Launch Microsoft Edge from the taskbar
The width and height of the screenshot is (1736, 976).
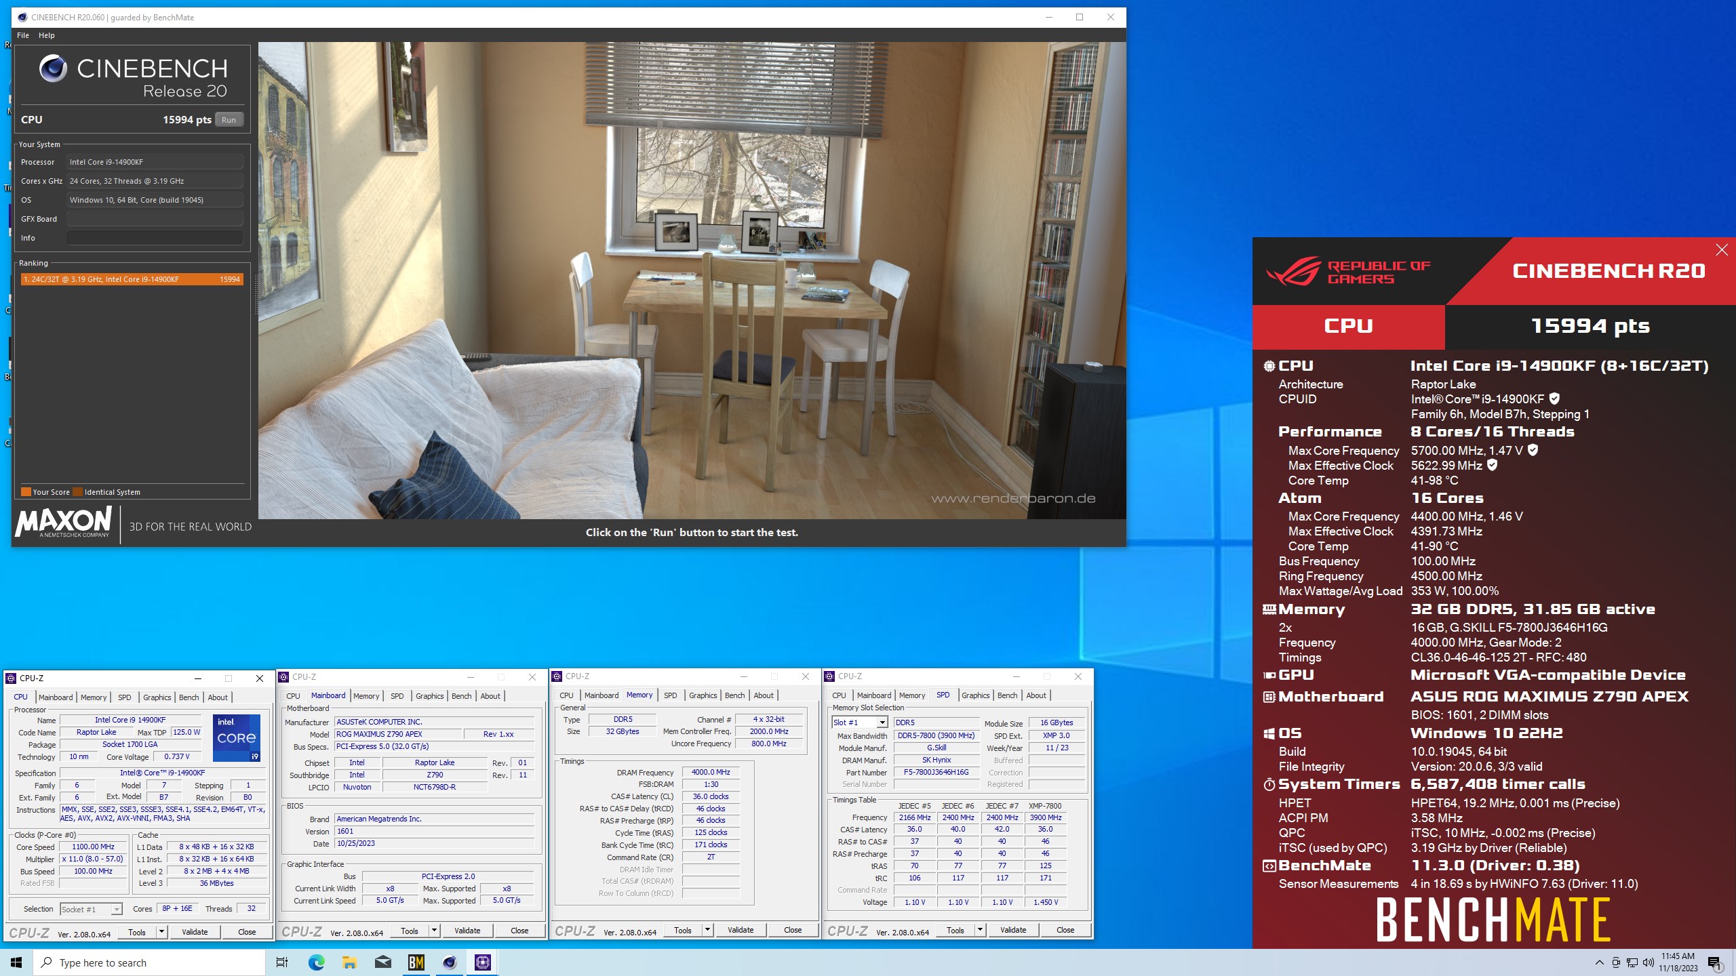pyautogui.click(x=316, y=962)
